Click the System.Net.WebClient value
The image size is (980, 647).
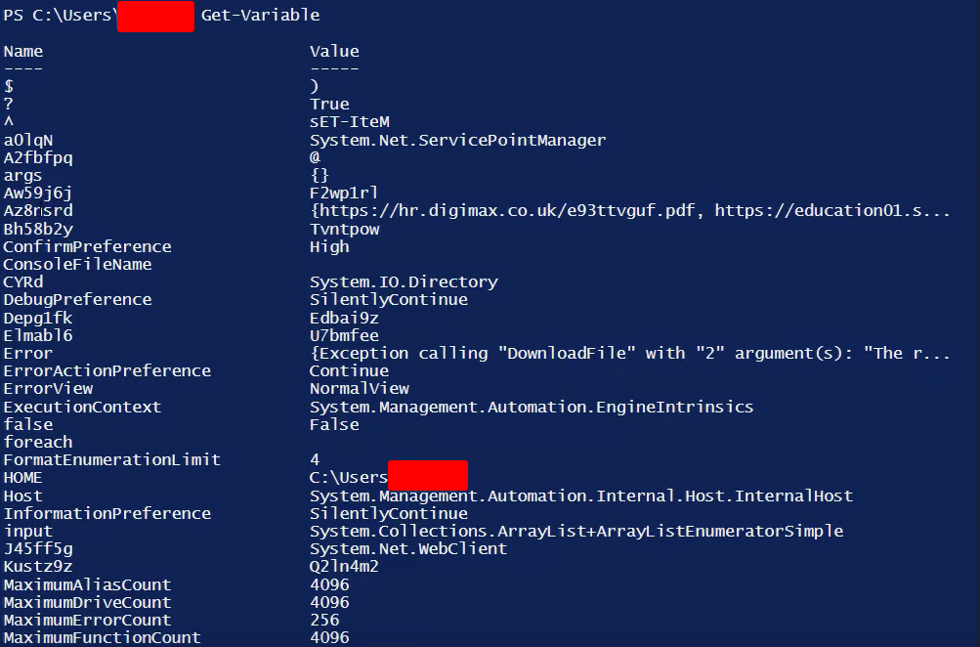[x=408, y=549]
